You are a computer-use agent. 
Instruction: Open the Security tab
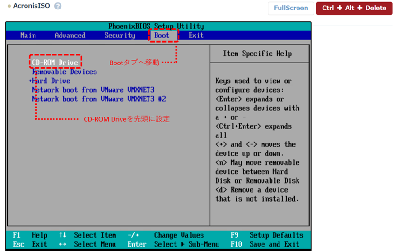click(120, 36)
